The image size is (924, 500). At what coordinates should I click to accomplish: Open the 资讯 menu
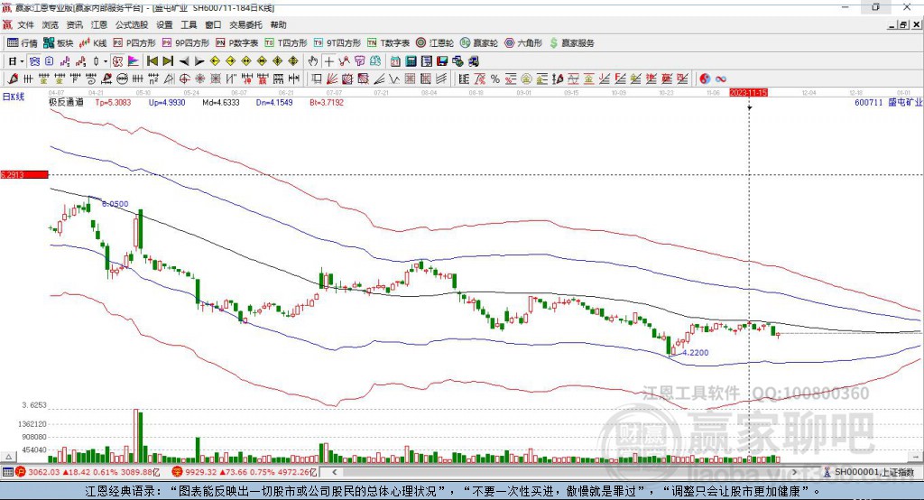pos(74,24)
